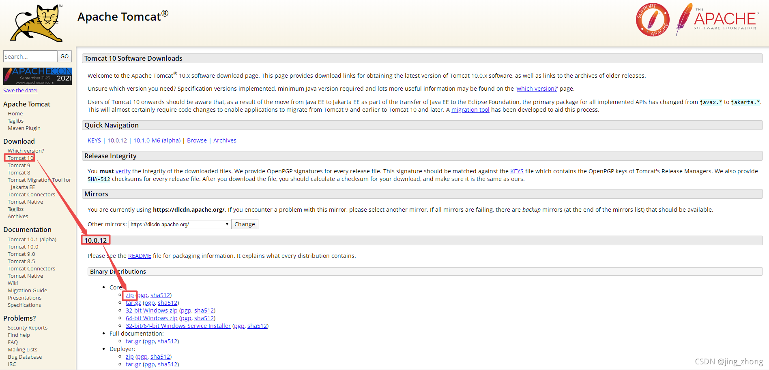Open Tomcat 9.0 documentation
769x370 pixels.
tap(21, 254)
